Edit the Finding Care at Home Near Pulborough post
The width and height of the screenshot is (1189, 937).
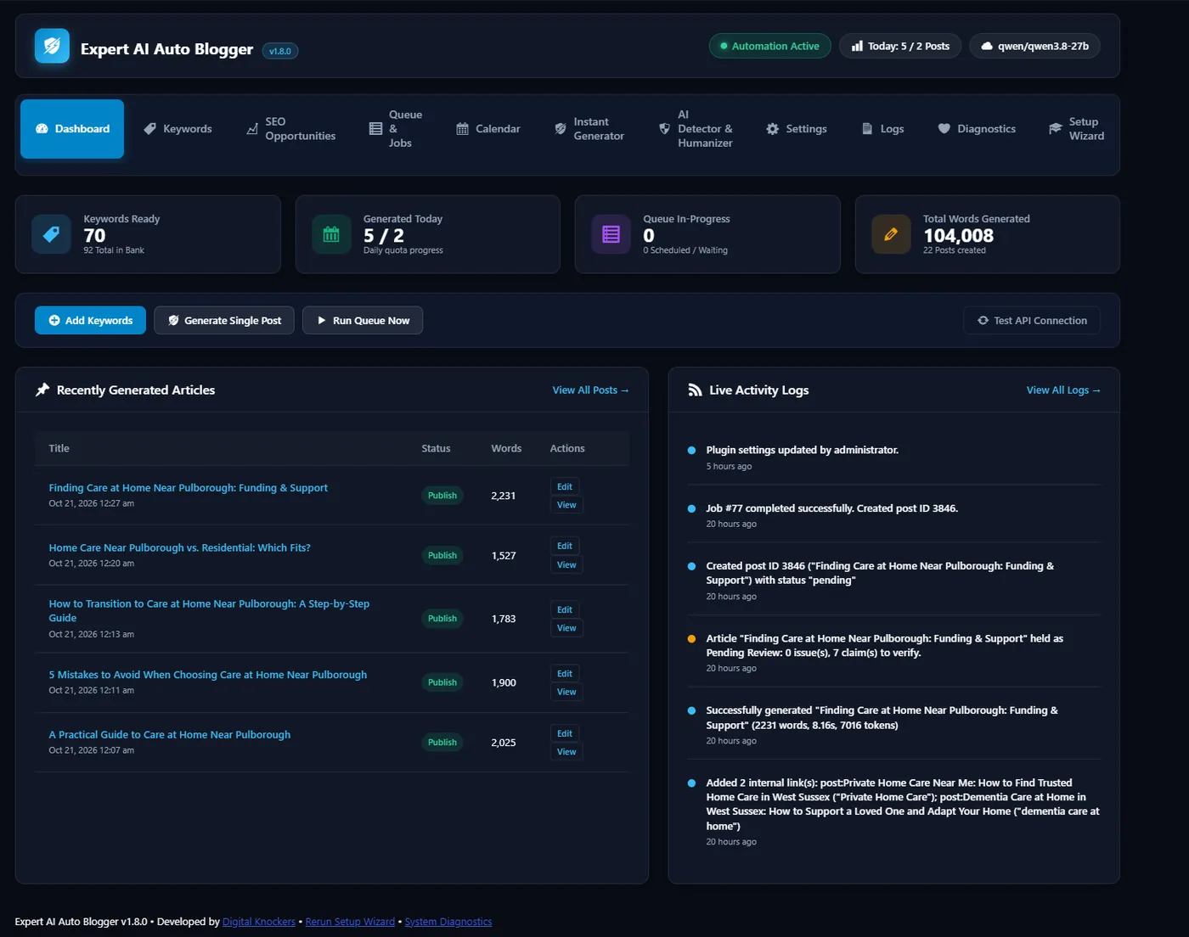(565, 486)
